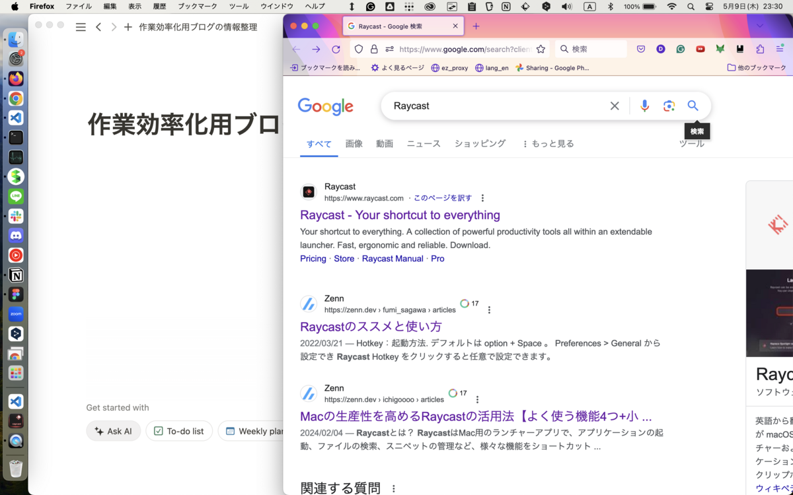The height and width of the screenshot is (495, 793).
Task: Reload the page in Firefox
Action: [x=336, y=49]
